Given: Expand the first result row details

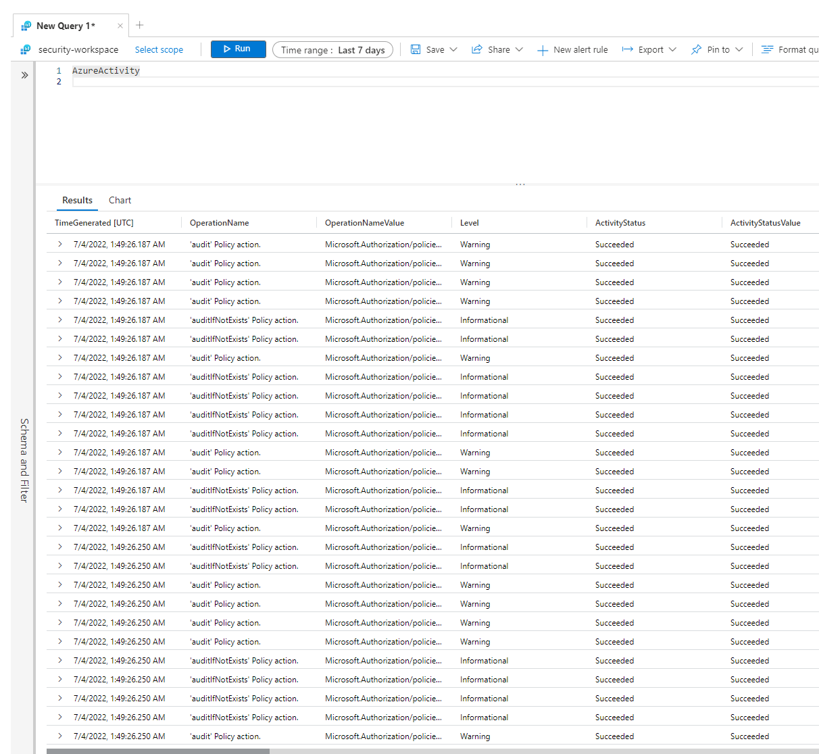Looking at the screenshot, I should point(59,244).
